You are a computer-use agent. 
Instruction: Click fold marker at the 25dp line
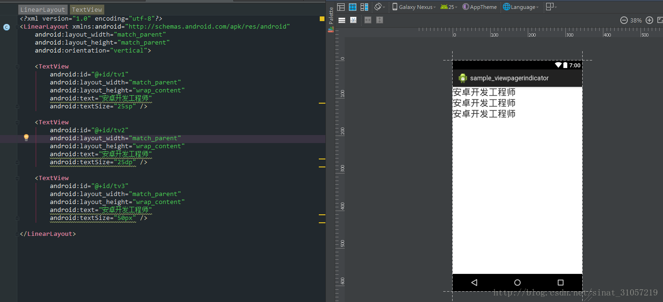[17, 162]
